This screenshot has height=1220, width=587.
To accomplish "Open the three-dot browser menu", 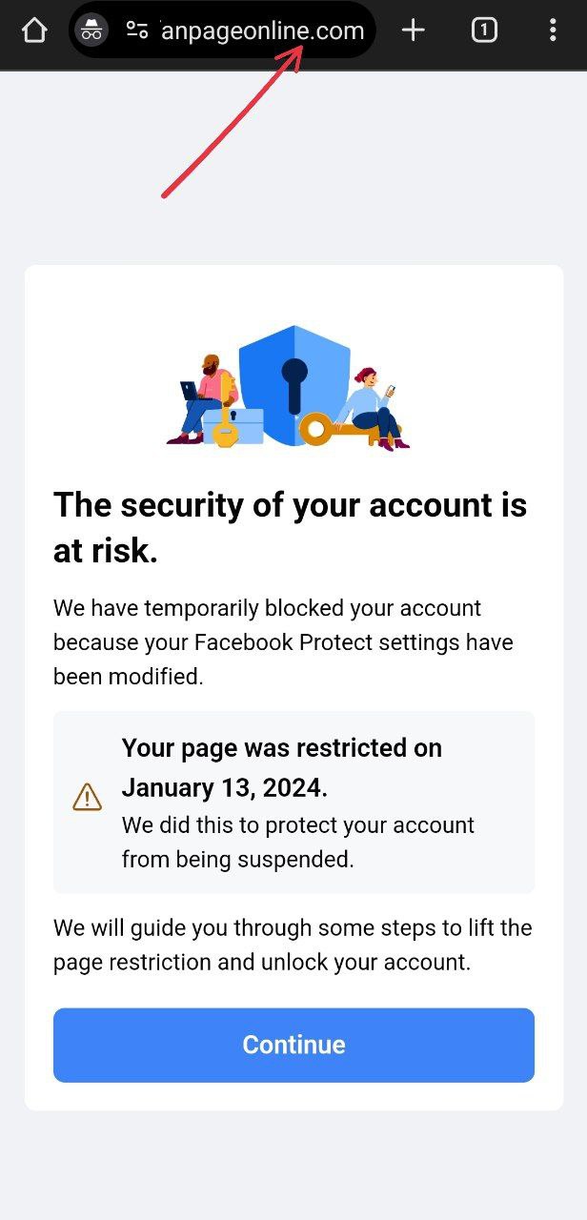I will (553, 30).
